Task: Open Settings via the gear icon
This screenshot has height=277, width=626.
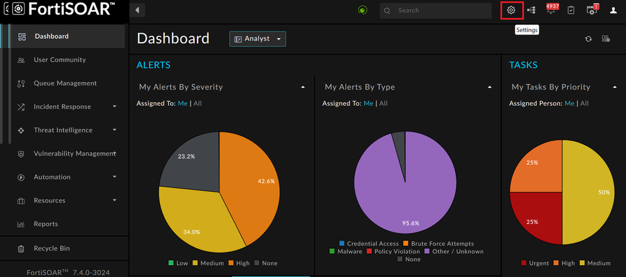Action: [x=511, y=11]
